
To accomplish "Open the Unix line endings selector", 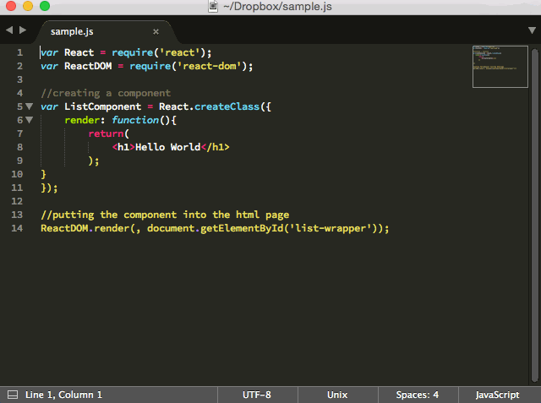I will (337, 395).
